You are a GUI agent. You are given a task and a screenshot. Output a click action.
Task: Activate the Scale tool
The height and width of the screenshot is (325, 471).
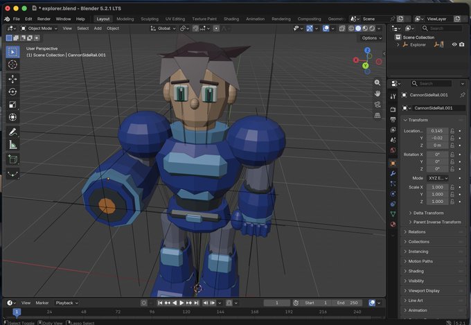pyautogui.click(x=12, y=105)
